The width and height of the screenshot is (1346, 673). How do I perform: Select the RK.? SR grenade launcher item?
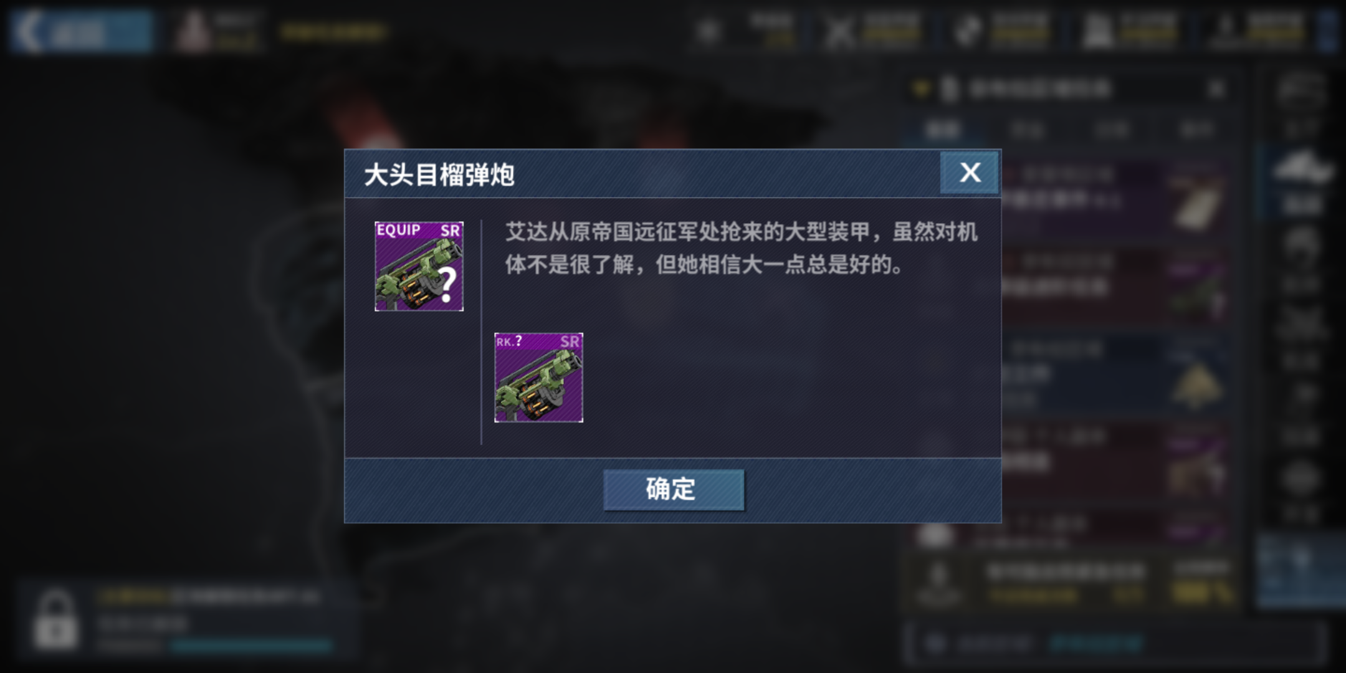pyautogui.click(x=538, y=378)
